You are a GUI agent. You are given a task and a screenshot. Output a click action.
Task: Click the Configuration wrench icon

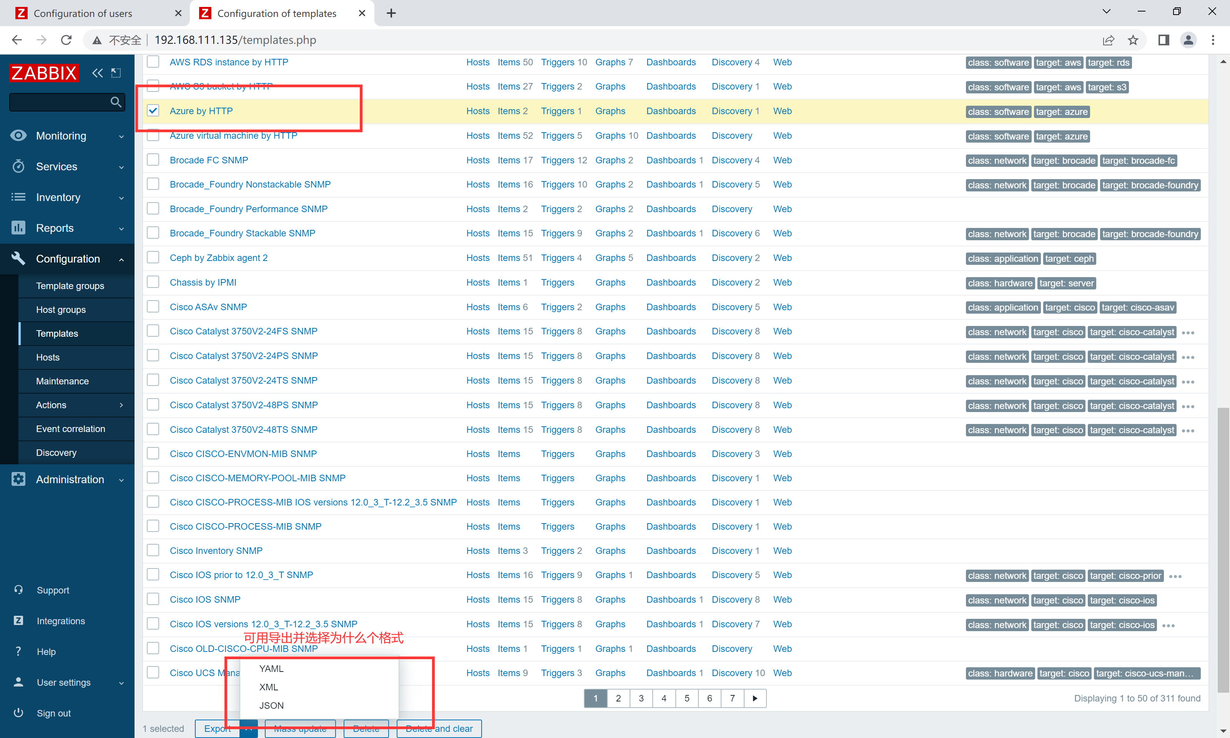click(18, 258)
